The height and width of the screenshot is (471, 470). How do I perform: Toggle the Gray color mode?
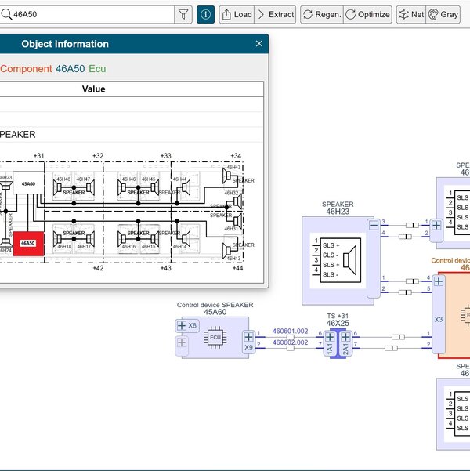[x=443, y=14]
